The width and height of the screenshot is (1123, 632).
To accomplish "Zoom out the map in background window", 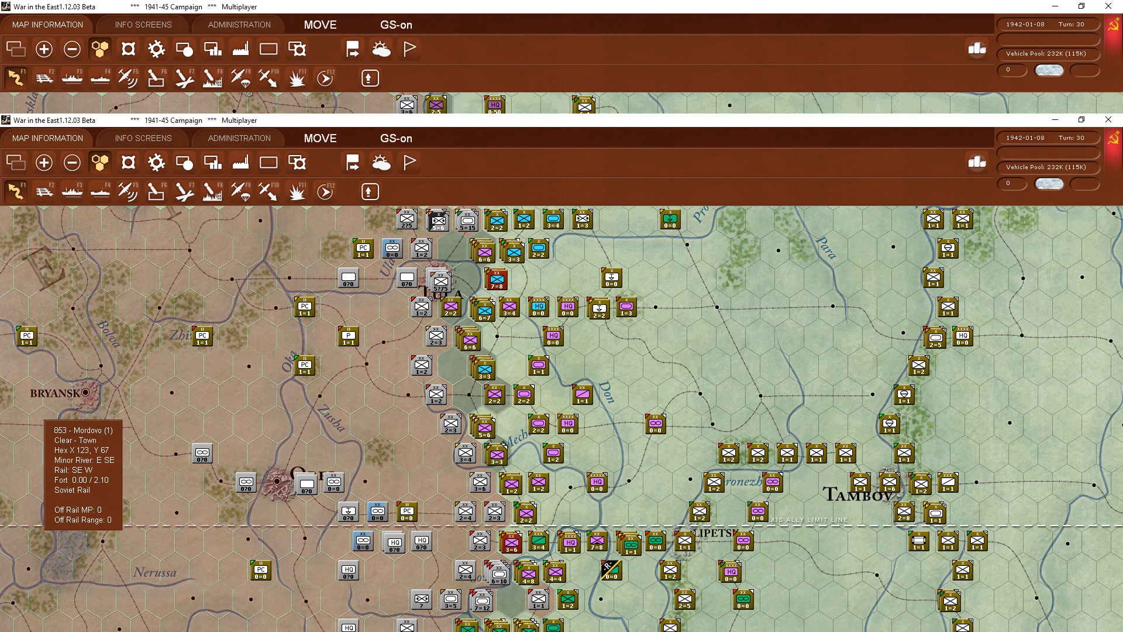I will tap(72, 49).
